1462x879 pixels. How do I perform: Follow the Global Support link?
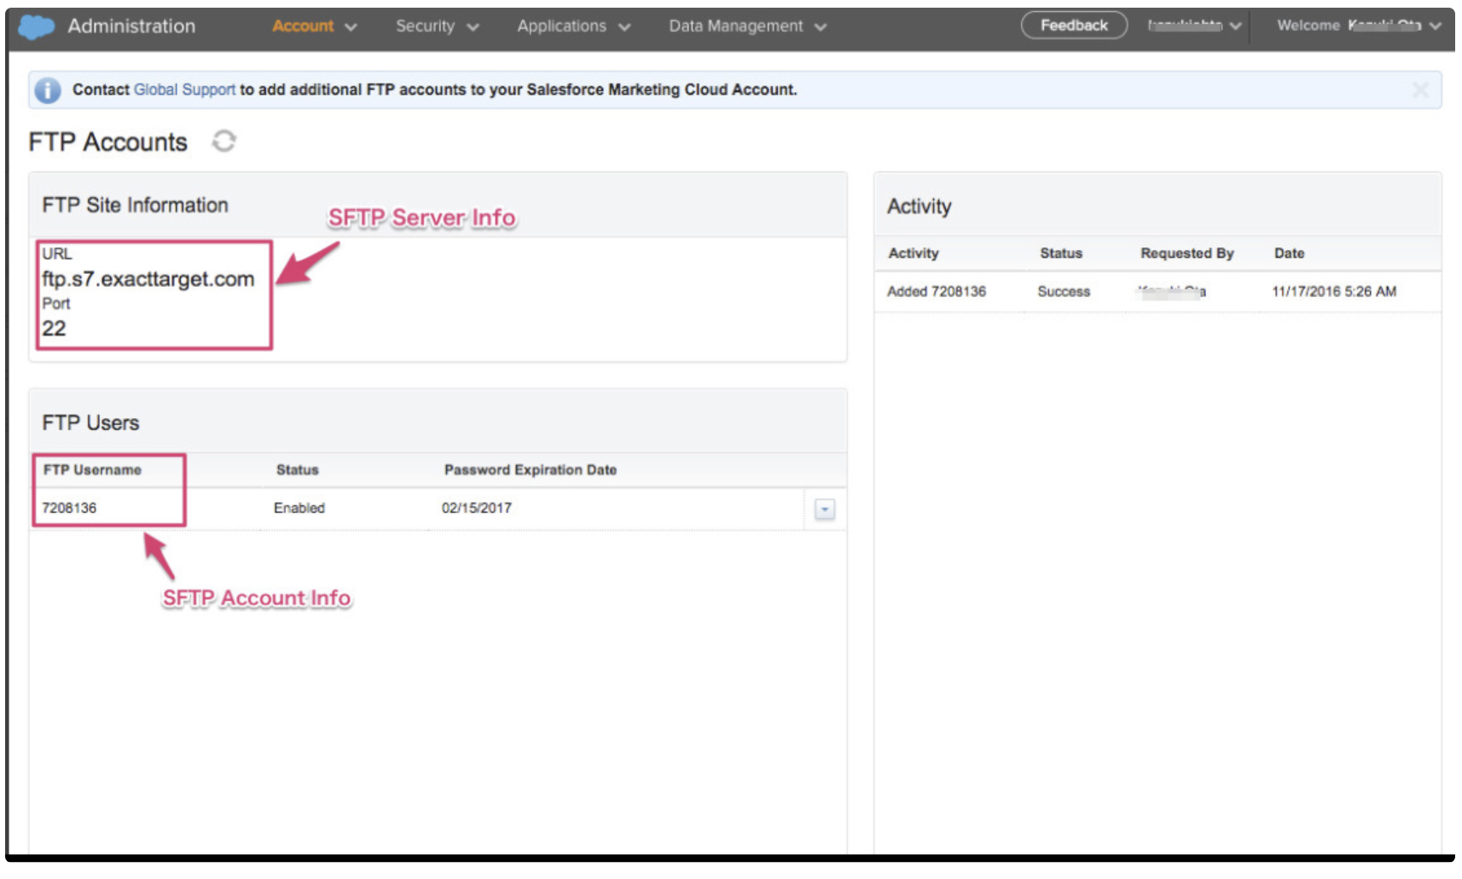(184, 90)
